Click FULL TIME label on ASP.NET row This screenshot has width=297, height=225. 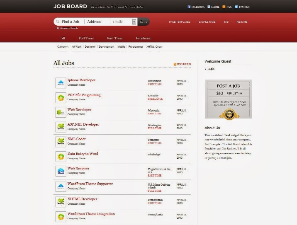point(155,128)
